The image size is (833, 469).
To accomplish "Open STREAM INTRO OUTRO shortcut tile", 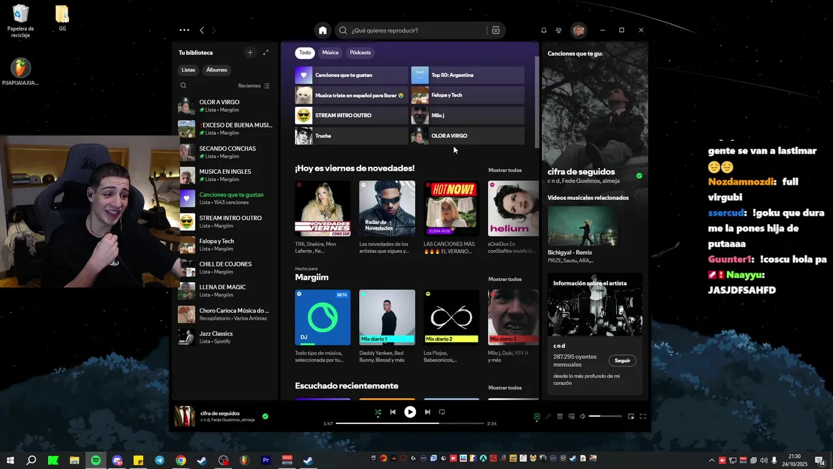I will click(351, 115).
